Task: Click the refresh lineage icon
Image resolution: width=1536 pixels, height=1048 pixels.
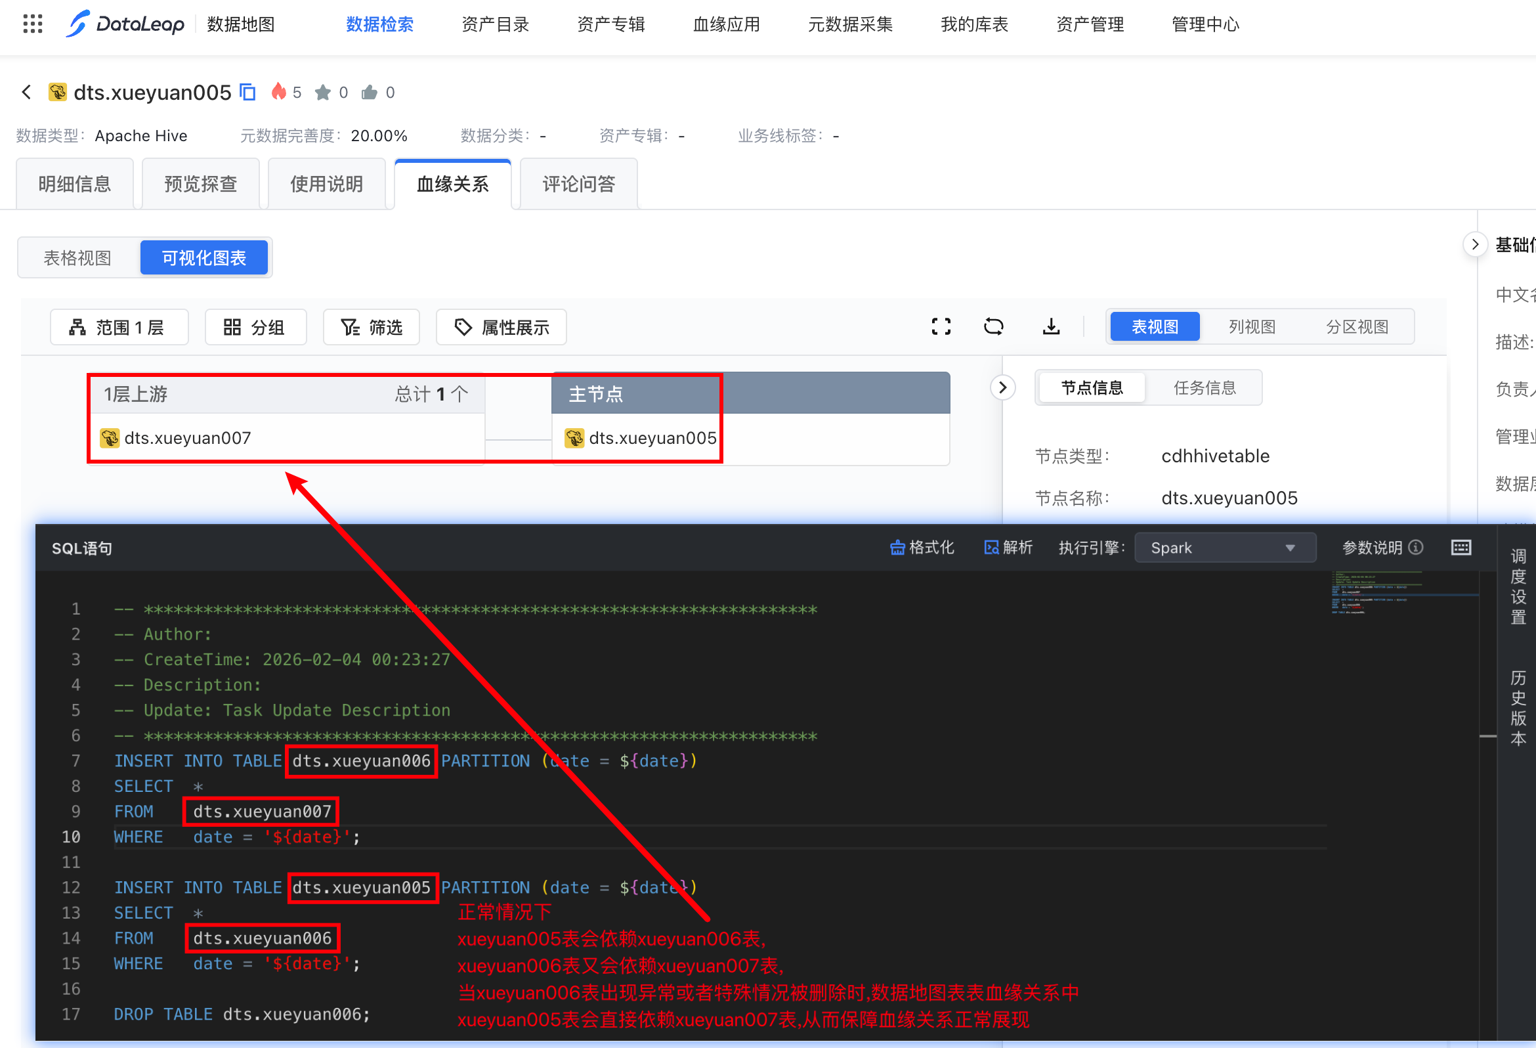Action: (x=992, y=326)
